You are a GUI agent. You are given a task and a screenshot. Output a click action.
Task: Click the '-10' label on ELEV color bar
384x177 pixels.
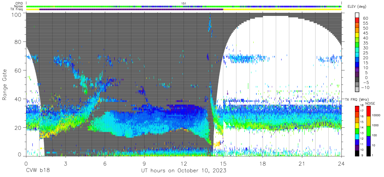tap(366, 87)
